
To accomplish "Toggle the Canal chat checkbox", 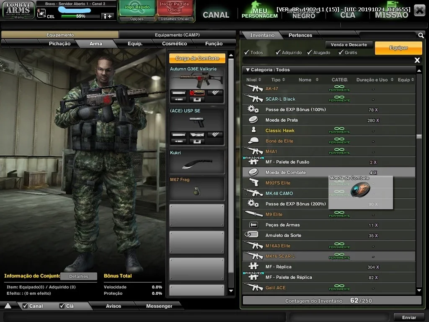I will (26, 306).
